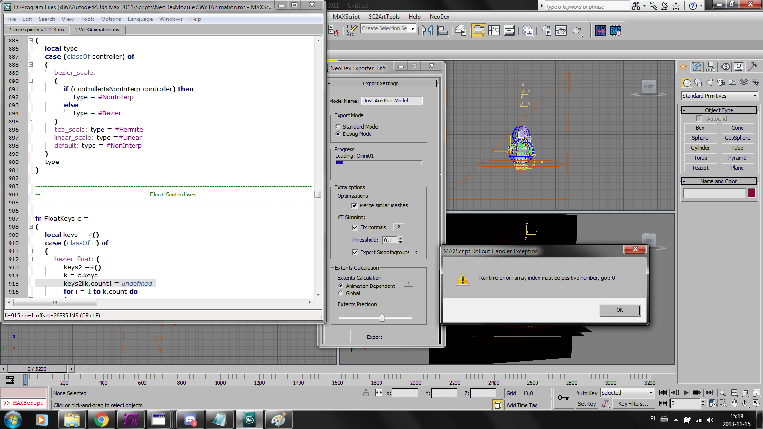Viewport: 763px width, 429px height.
Task: Open the Motion command panel tab
Action: [725, 67]
